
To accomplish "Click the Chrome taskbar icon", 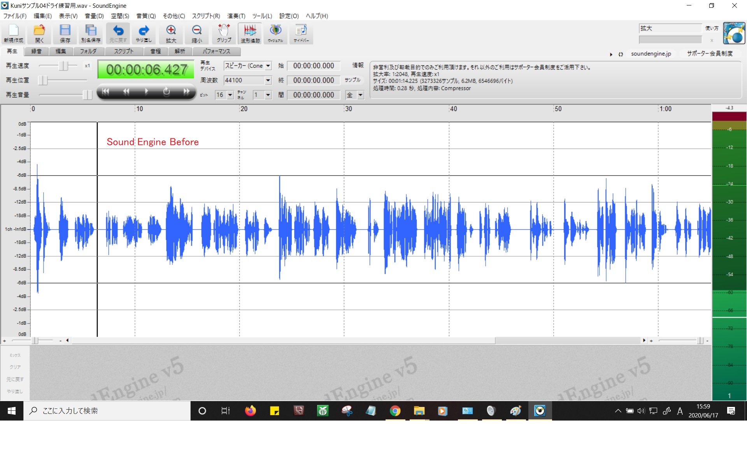I will click(x=395, y=411).
